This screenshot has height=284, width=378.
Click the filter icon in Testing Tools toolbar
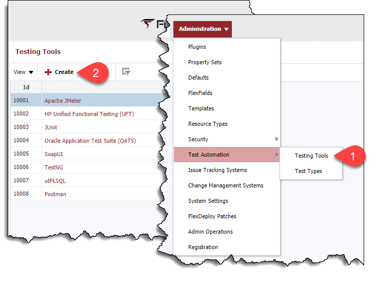pos(126,72)
